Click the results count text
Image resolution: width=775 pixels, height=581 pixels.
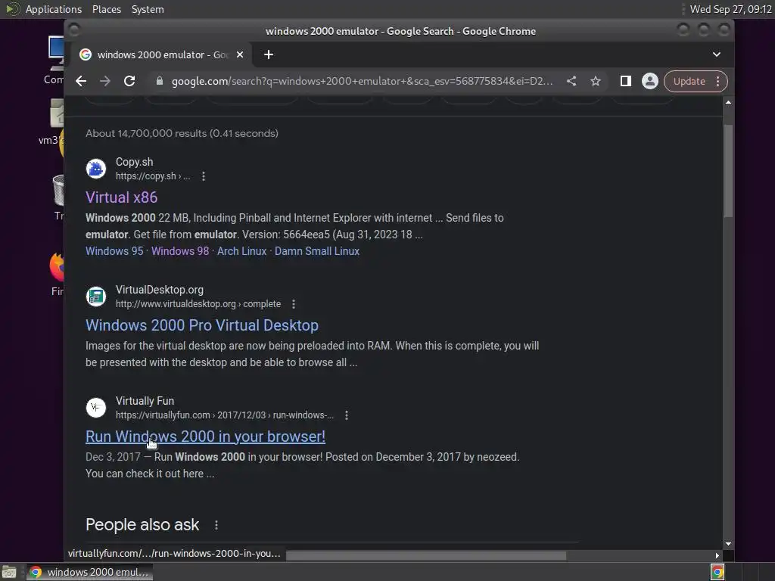(x=182, y=133)
